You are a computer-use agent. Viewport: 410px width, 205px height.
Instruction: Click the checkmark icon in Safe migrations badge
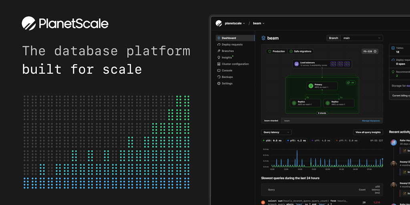(291, 52)
